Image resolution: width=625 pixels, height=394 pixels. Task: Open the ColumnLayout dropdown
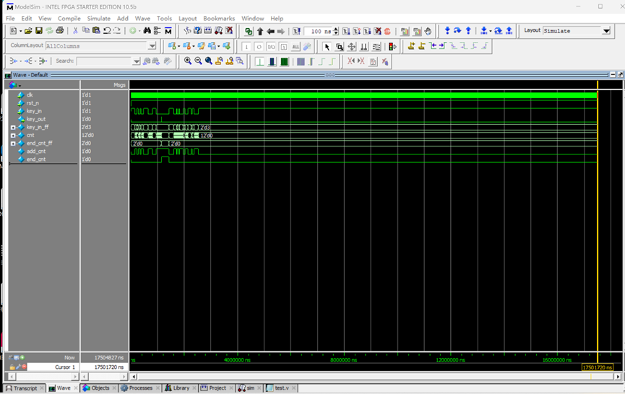[152, 46]
